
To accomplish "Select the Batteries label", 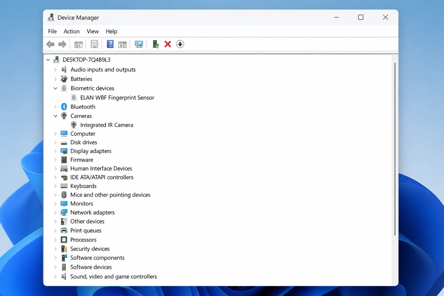I will [x=82, y=79].
